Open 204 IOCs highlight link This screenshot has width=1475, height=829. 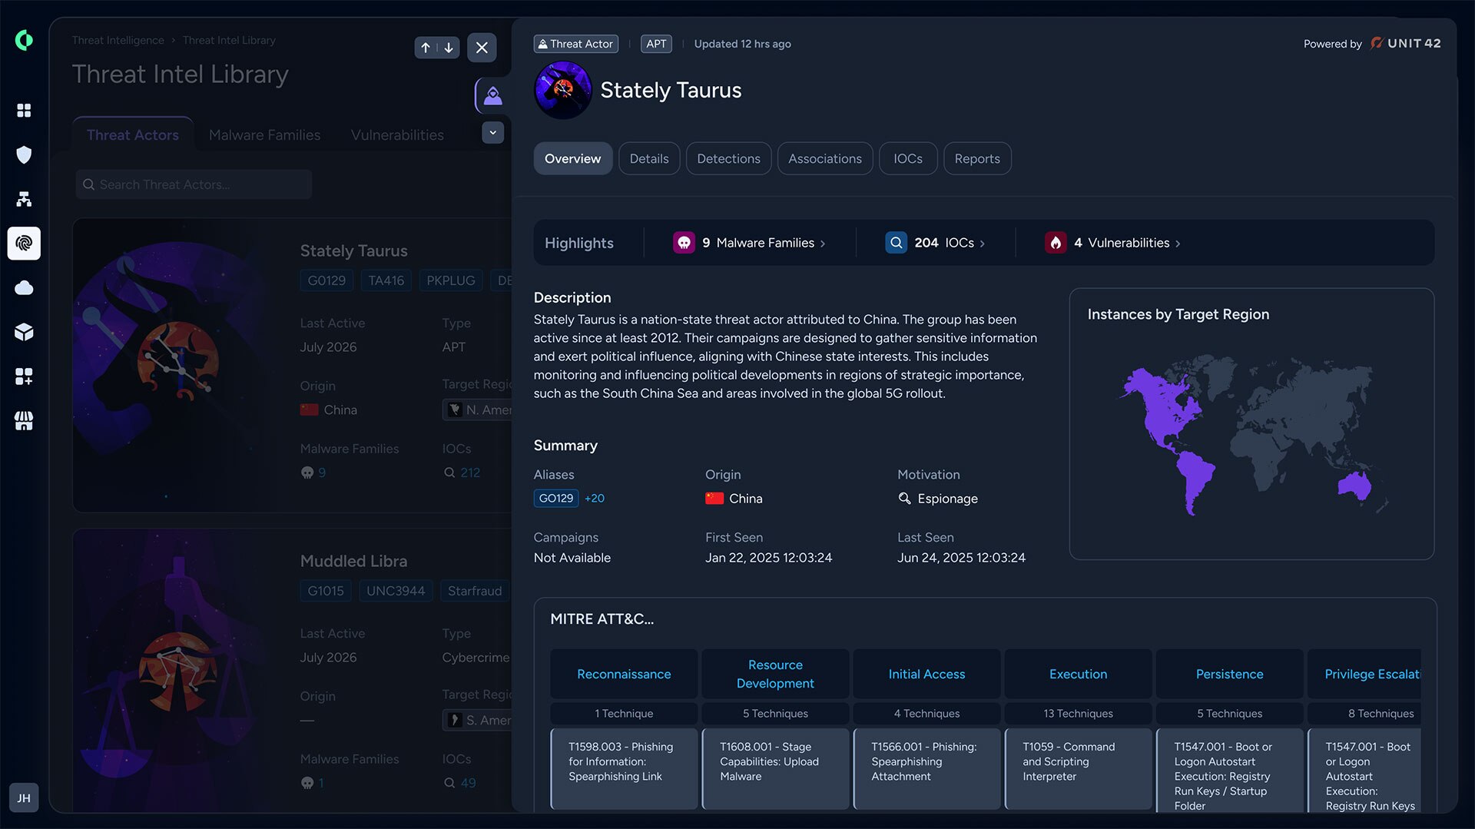[935, 243]
